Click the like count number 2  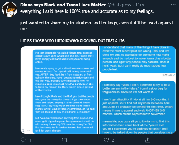[x=113, y=140]
